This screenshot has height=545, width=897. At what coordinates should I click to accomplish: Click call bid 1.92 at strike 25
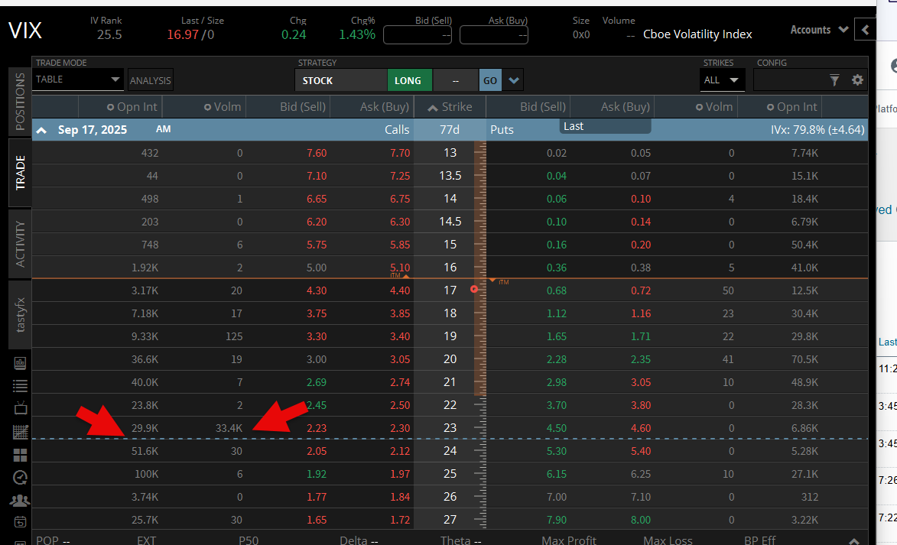(317, 474)
